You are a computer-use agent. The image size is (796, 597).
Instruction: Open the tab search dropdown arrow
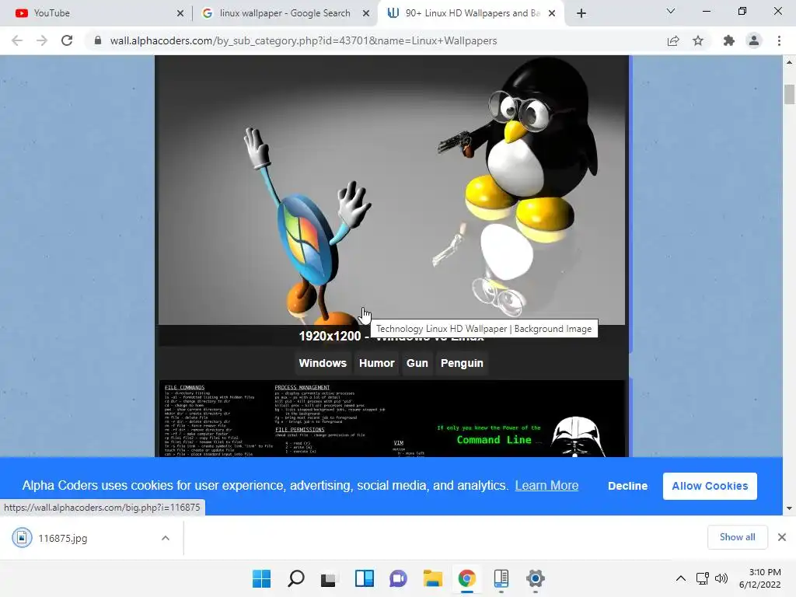[671, 11]
